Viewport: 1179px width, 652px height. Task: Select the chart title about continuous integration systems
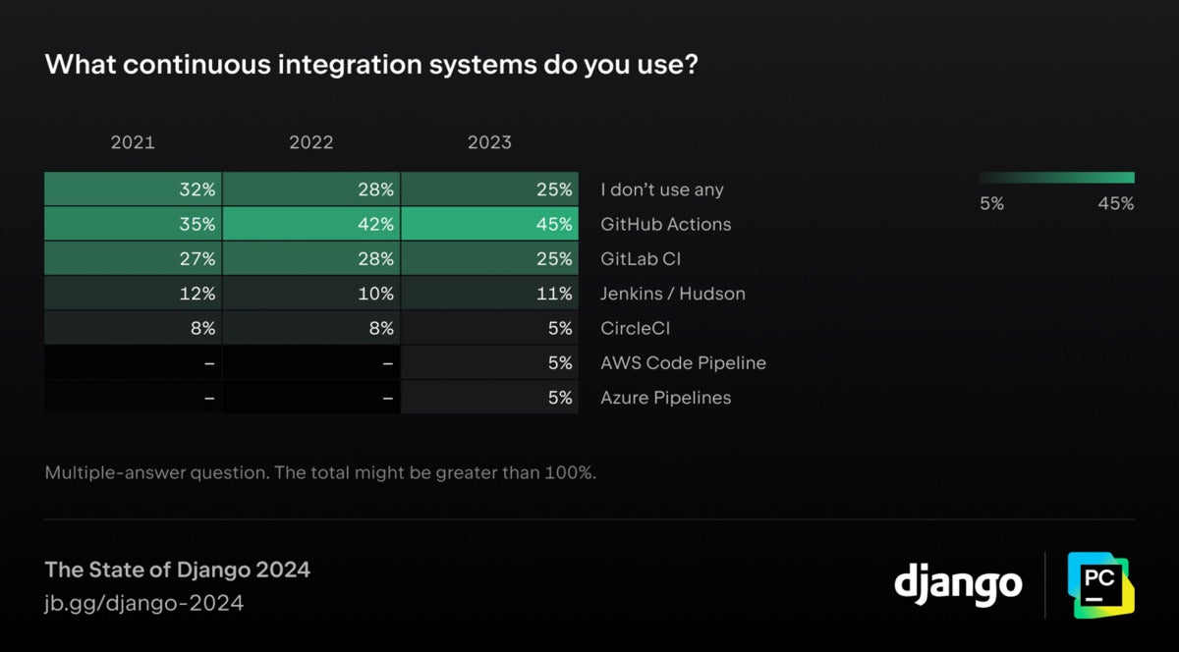tap(371, 65)
